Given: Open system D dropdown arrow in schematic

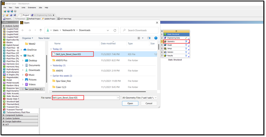Looking at the screenshot, I should point(162,31).
